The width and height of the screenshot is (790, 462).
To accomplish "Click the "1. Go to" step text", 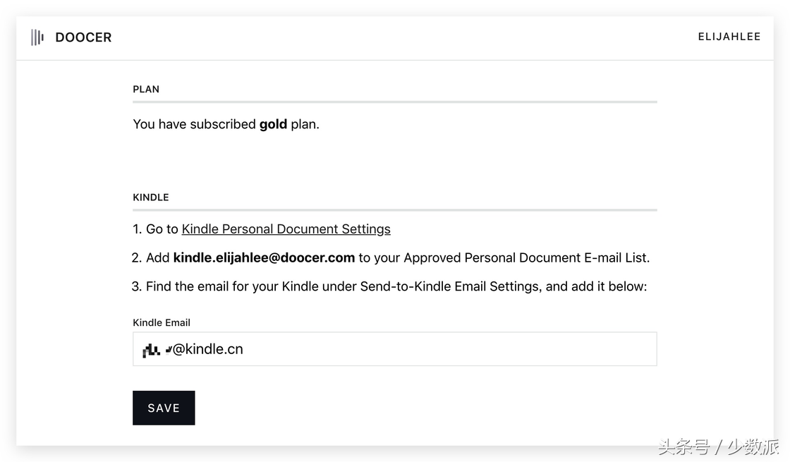I will tap(156, 229).
